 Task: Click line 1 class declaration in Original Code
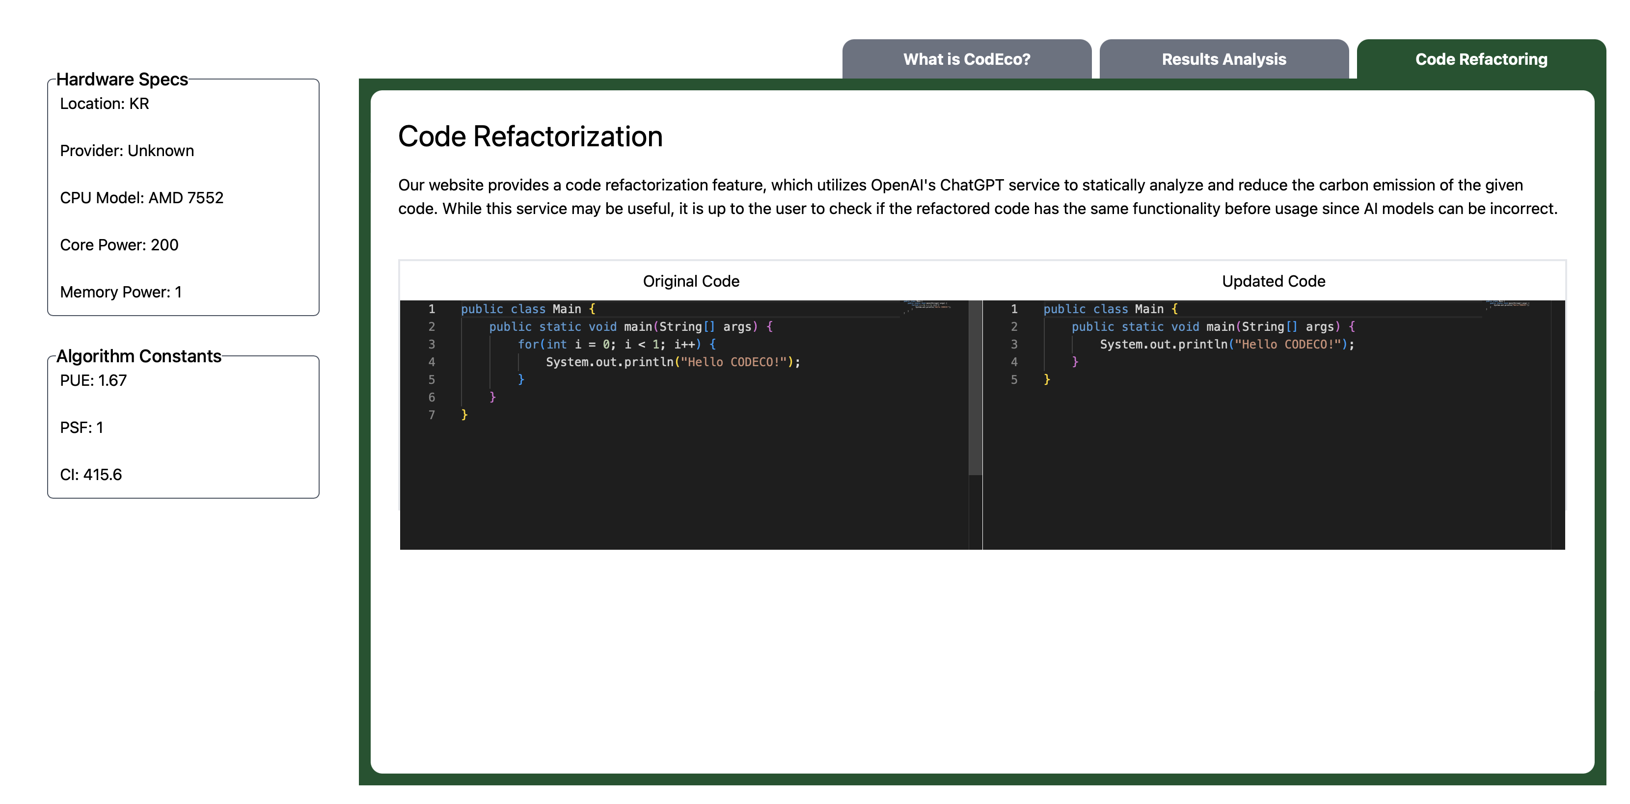point(528,309)
